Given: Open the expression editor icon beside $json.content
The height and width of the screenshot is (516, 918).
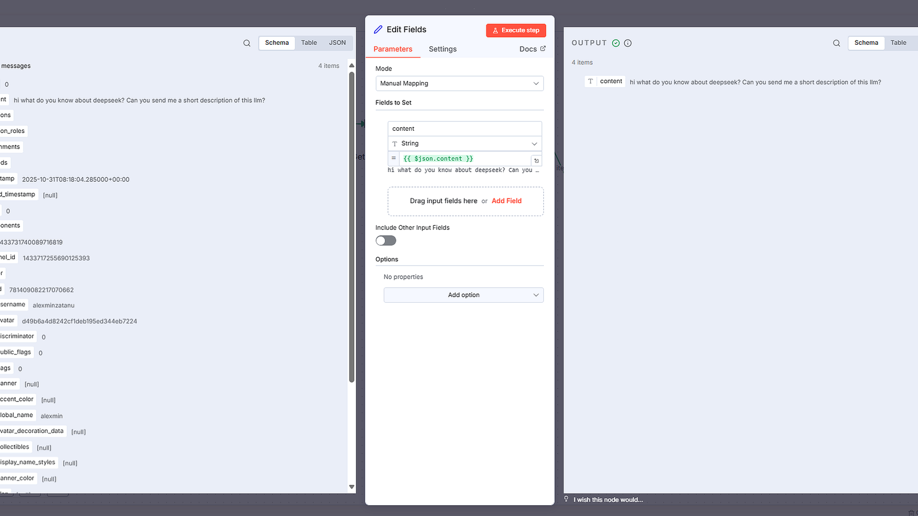Looking at the screenshot, I should [536, 161].
